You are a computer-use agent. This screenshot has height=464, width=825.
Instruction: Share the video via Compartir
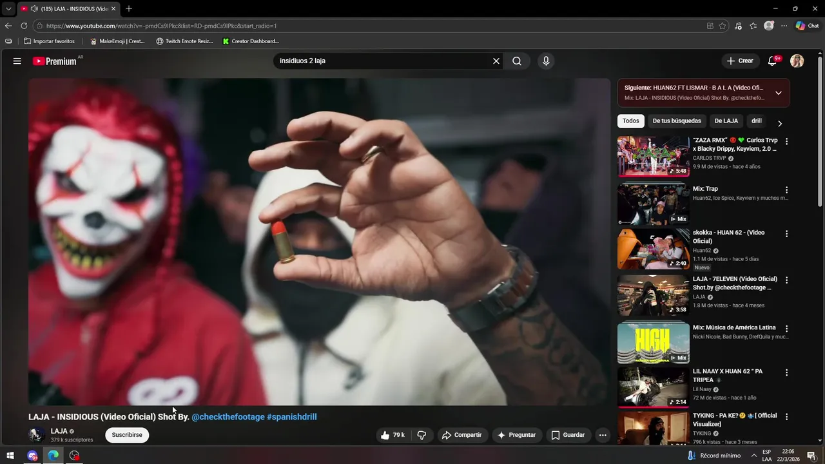click(461, 435)
